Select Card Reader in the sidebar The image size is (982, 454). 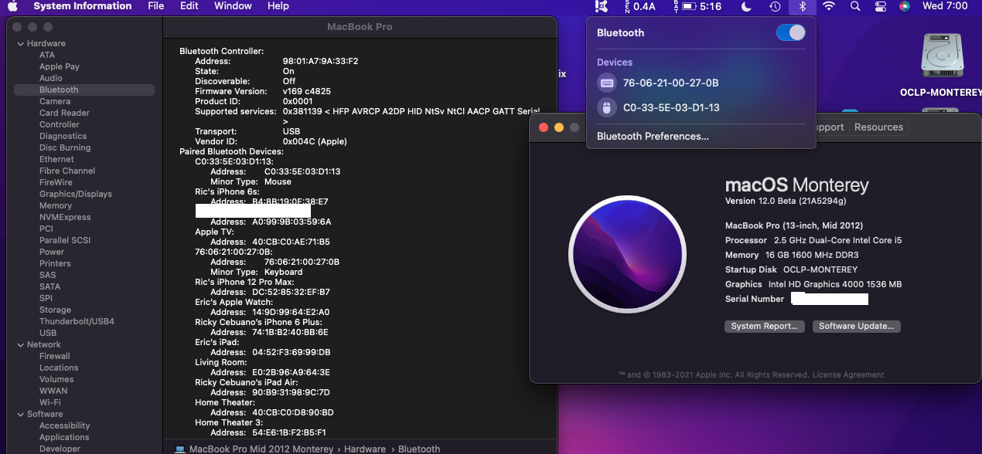coord(64,113)
